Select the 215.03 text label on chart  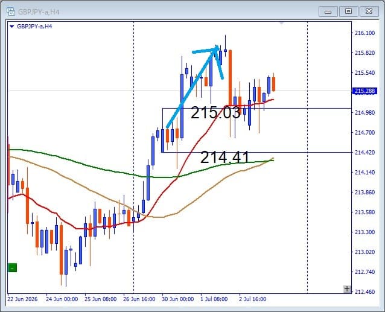pos(215,113)
